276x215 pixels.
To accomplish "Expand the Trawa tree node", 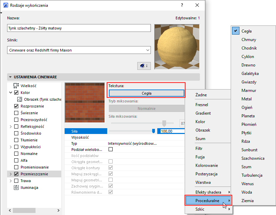I will tap(10, 181).
